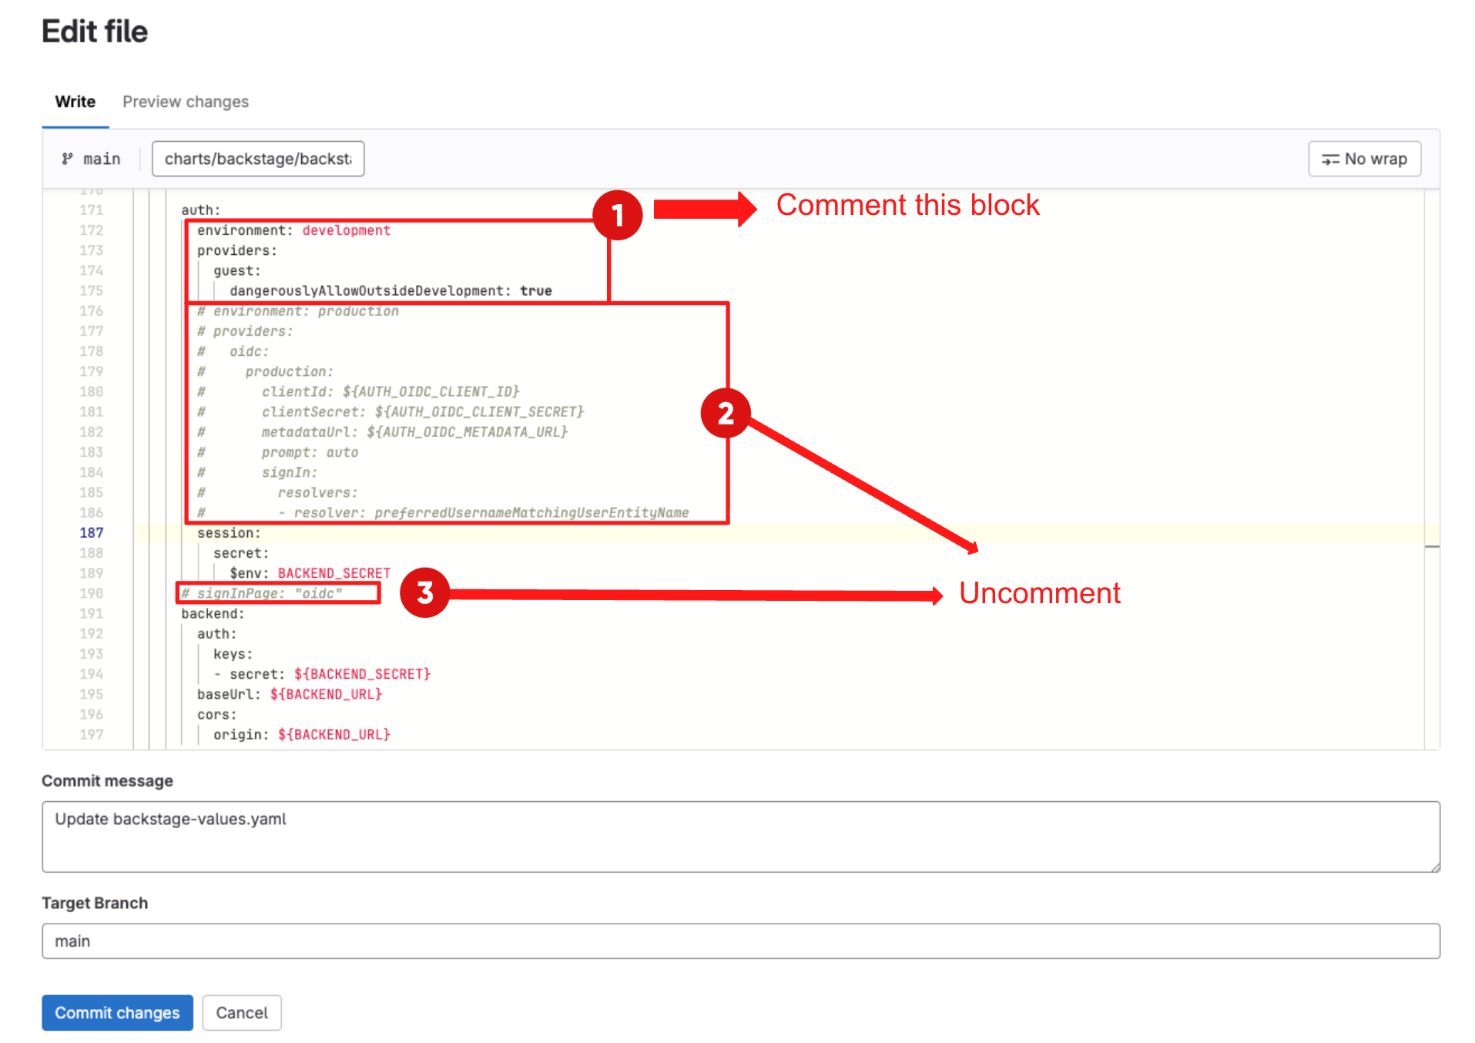Click the environment: development line
The width and height of the screenshot is (1475, 1043).
293,230
